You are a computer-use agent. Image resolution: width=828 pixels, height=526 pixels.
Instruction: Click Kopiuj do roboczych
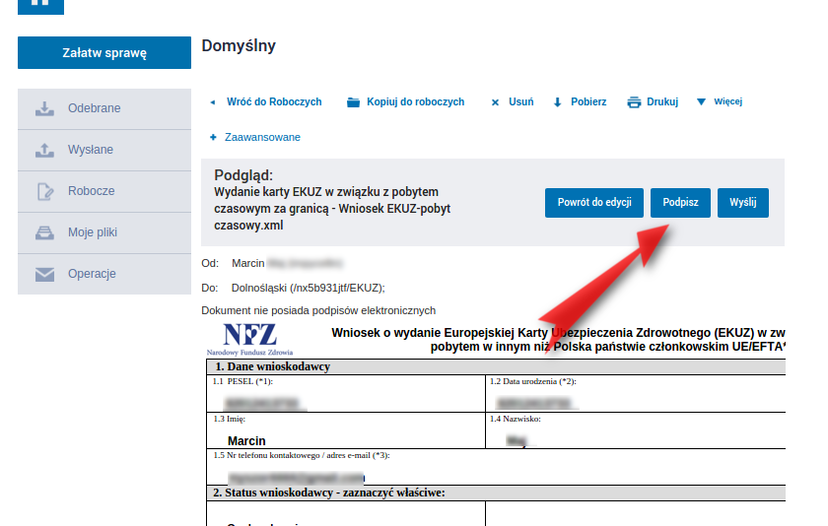point(416,101)
